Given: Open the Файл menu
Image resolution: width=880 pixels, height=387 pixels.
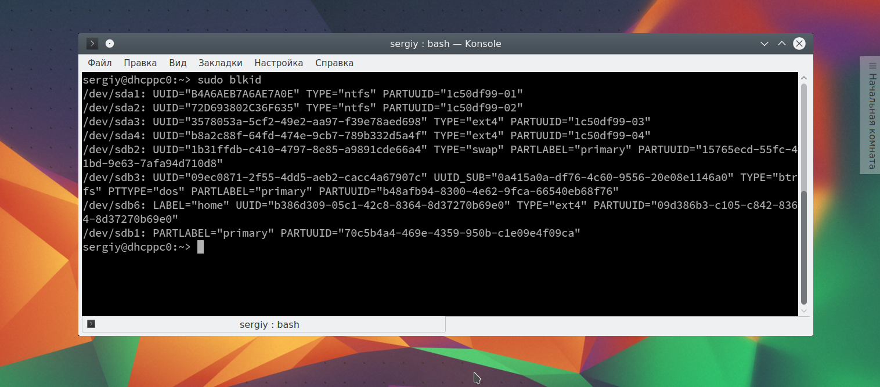Looking at the screenshot, I should click(x=100, y=63).
